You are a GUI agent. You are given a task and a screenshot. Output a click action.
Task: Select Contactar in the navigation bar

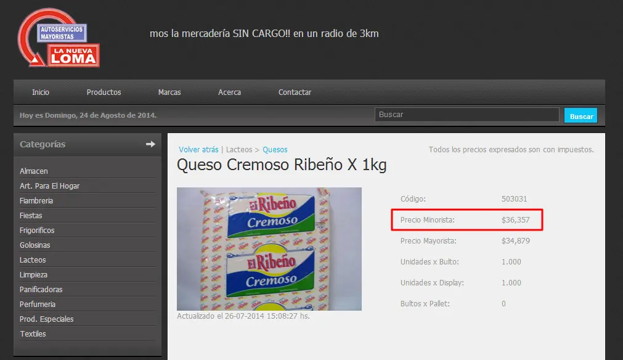click(295, 92)
